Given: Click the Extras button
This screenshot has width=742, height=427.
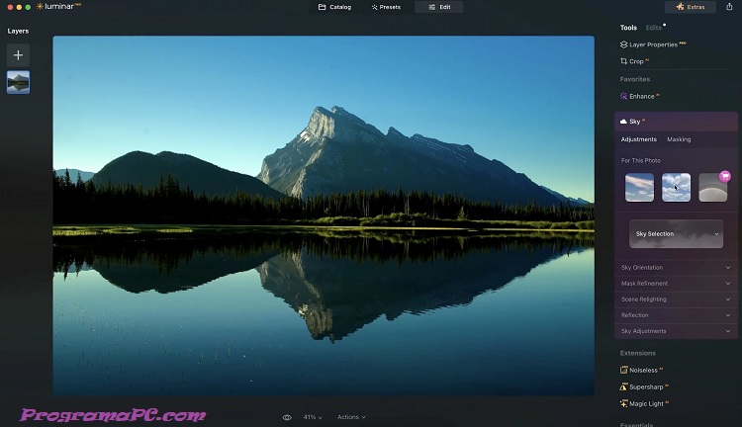Looking at the screenshot, I should tap(691, 7).
